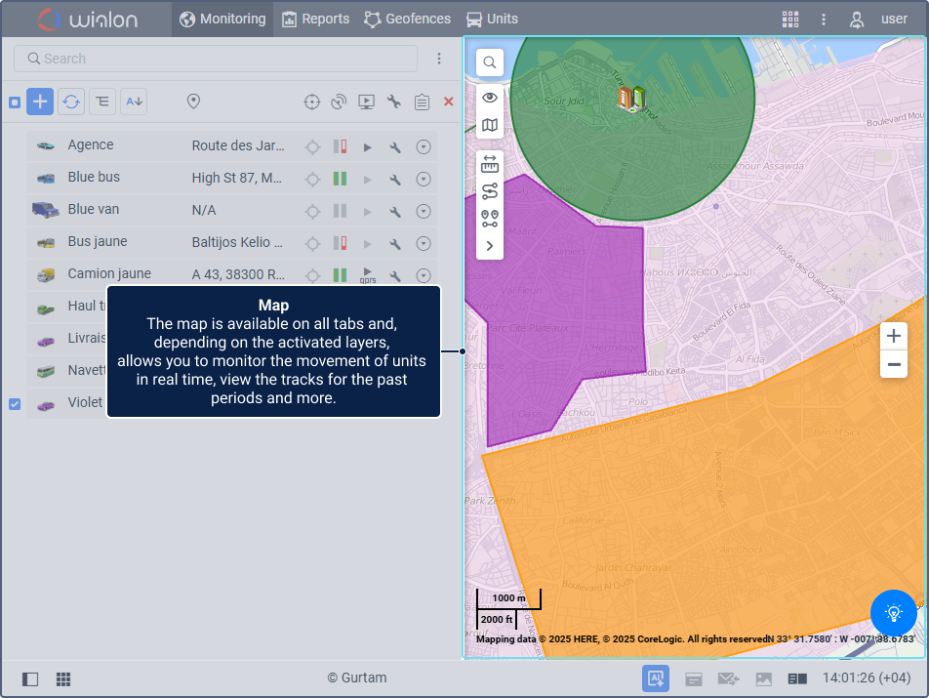The image size is (929, 698).
Task: Select the nearest units tool on map
Action: [x=490, y=219]
